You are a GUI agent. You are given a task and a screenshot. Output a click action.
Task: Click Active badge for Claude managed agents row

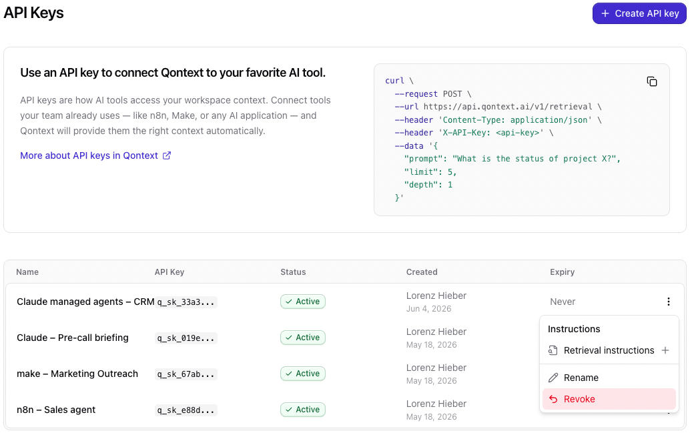pyautogui.click(x=303, y=302)
